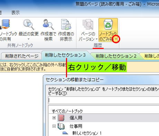
Task: Click the Share Notebook (ノートブックの共有) icon
Action: click(5, 25)
